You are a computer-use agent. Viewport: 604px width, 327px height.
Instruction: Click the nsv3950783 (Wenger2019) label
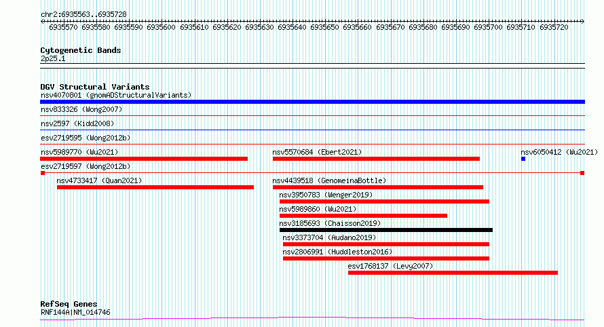tap(326, 195)
